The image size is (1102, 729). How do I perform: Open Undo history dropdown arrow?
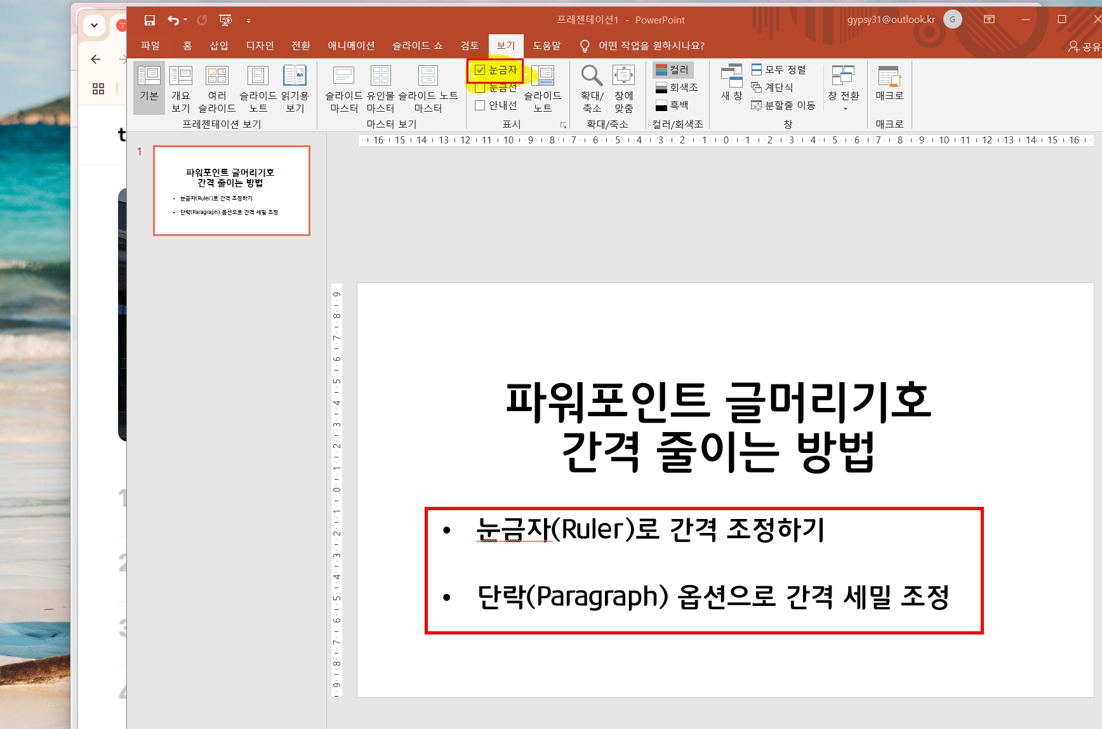click(x=185, y=20)
